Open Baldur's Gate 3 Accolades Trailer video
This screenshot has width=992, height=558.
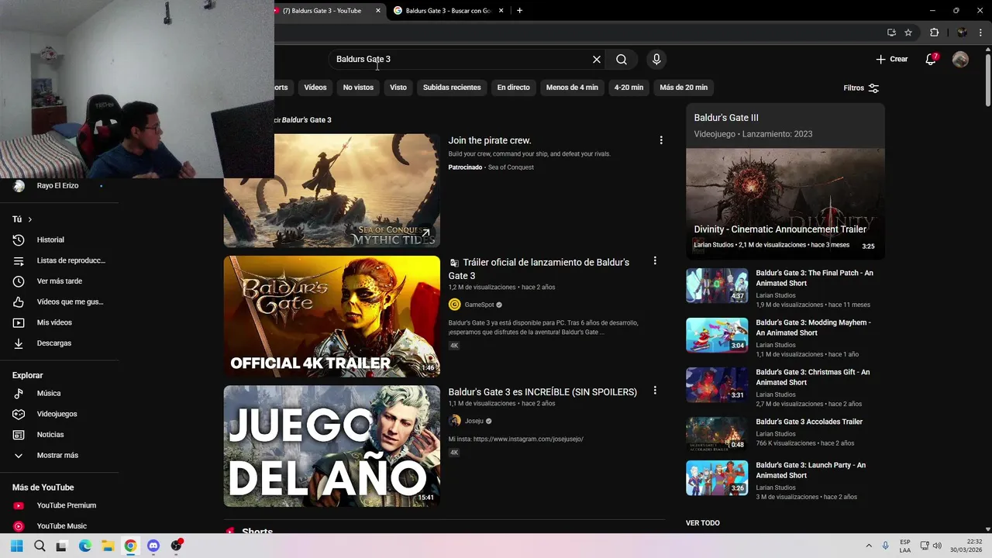pyautogui.click(x=809, y=422)
